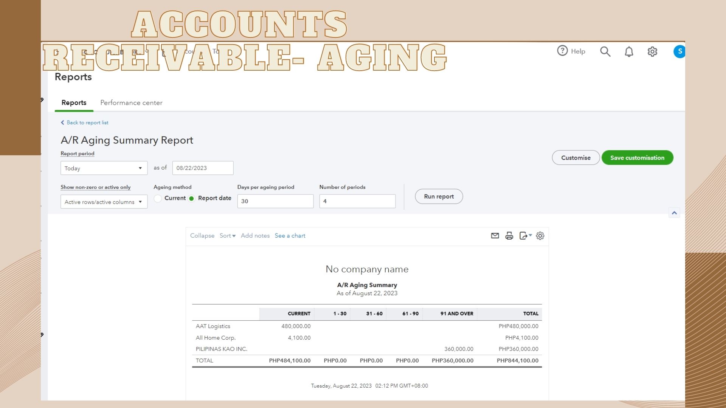Open settings gear in top bar

(x=652, y=51)
